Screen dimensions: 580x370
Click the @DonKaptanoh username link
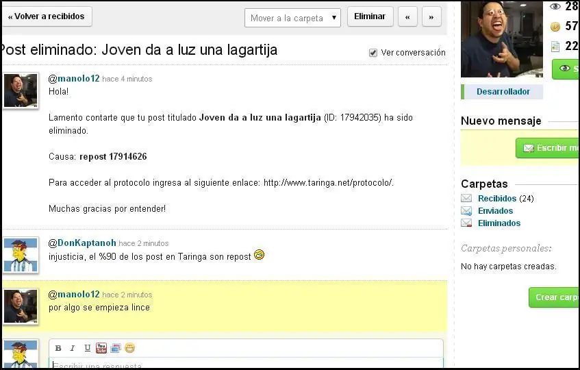coord(82,243)
